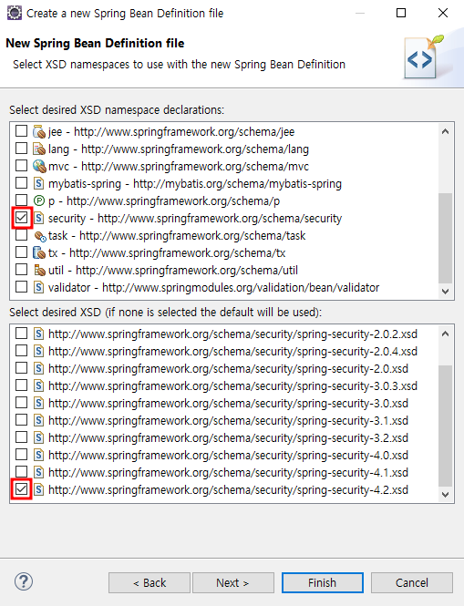Click the XSD list scrollbar thumb
The height and width of the screenshot is (606, 464).
coord(445,426)
